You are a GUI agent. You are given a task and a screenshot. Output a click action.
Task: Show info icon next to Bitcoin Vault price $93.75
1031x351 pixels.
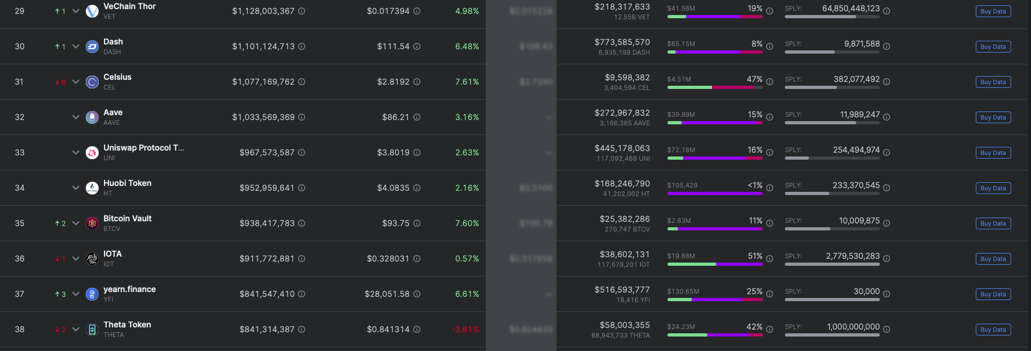click(x=417, y=223)
